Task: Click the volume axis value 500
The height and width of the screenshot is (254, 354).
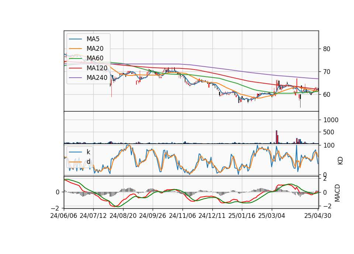Action: (329, 132)
